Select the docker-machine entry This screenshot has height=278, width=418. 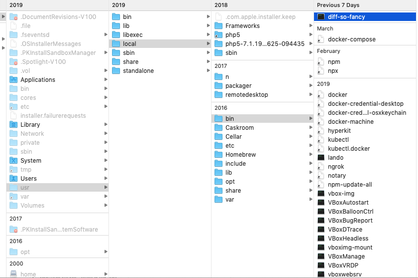(350, 122)
